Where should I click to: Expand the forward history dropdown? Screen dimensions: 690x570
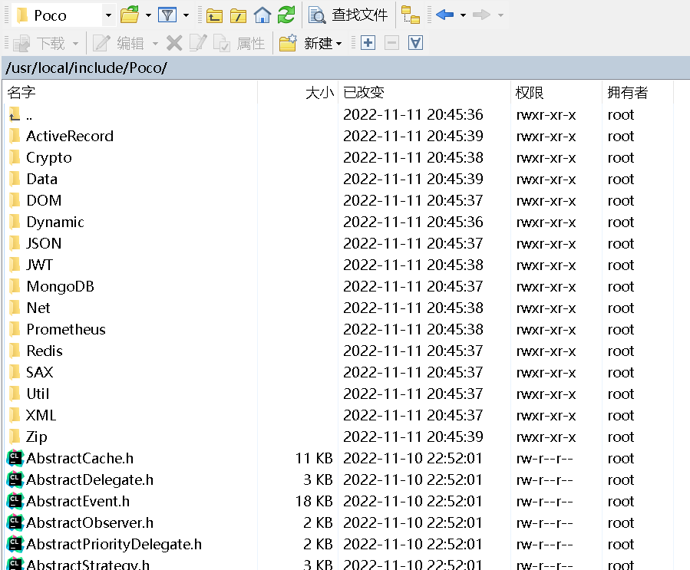pos(500,15)
